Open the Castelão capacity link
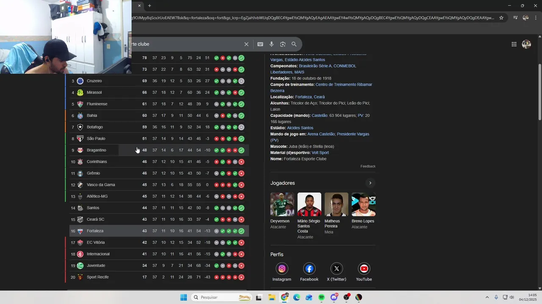The height and width of the screenshot is (304, 542). click(x=319, y=115)
